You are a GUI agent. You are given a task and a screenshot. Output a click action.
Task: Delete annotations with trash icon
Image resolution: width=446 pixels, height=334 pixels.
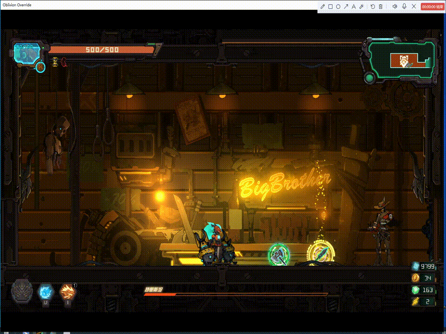(380, 6)
